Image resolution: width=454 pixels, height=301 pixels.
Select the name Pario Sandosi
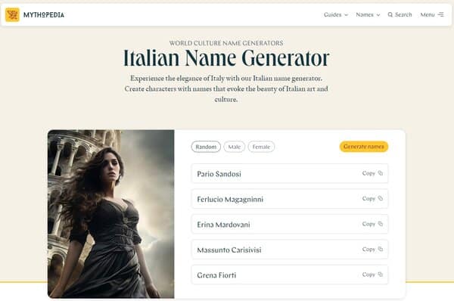pos(219,174)
